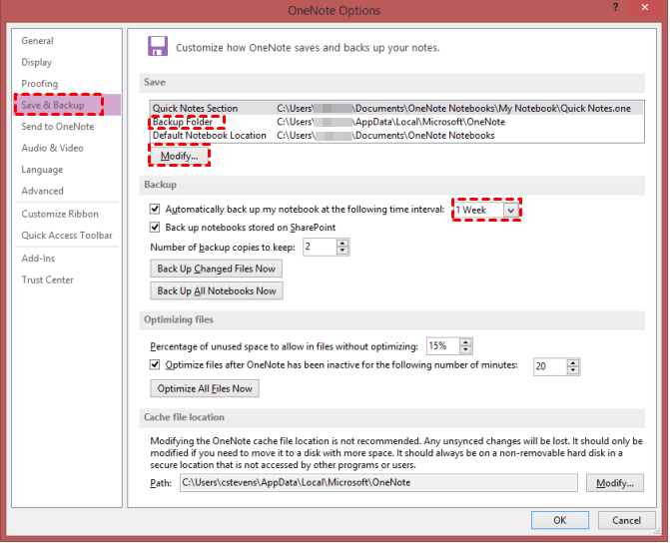The width and height of the screenshot is (670, 543).
Task: Select the Quick Notes Section row
Action: tap(396, 108)
